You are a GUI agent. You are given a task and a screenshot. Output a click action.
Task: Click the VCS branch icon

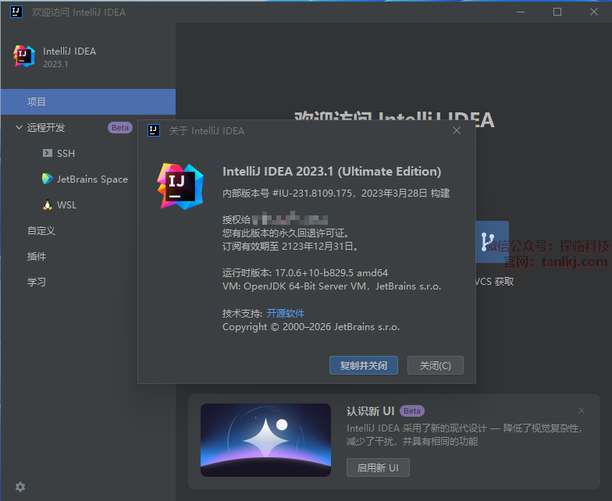click(492, 241)
